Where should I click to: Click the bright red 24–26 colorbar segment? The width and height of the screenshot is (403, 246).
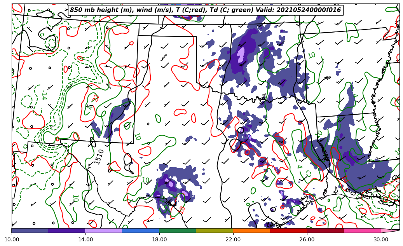[x=288, y=230]
